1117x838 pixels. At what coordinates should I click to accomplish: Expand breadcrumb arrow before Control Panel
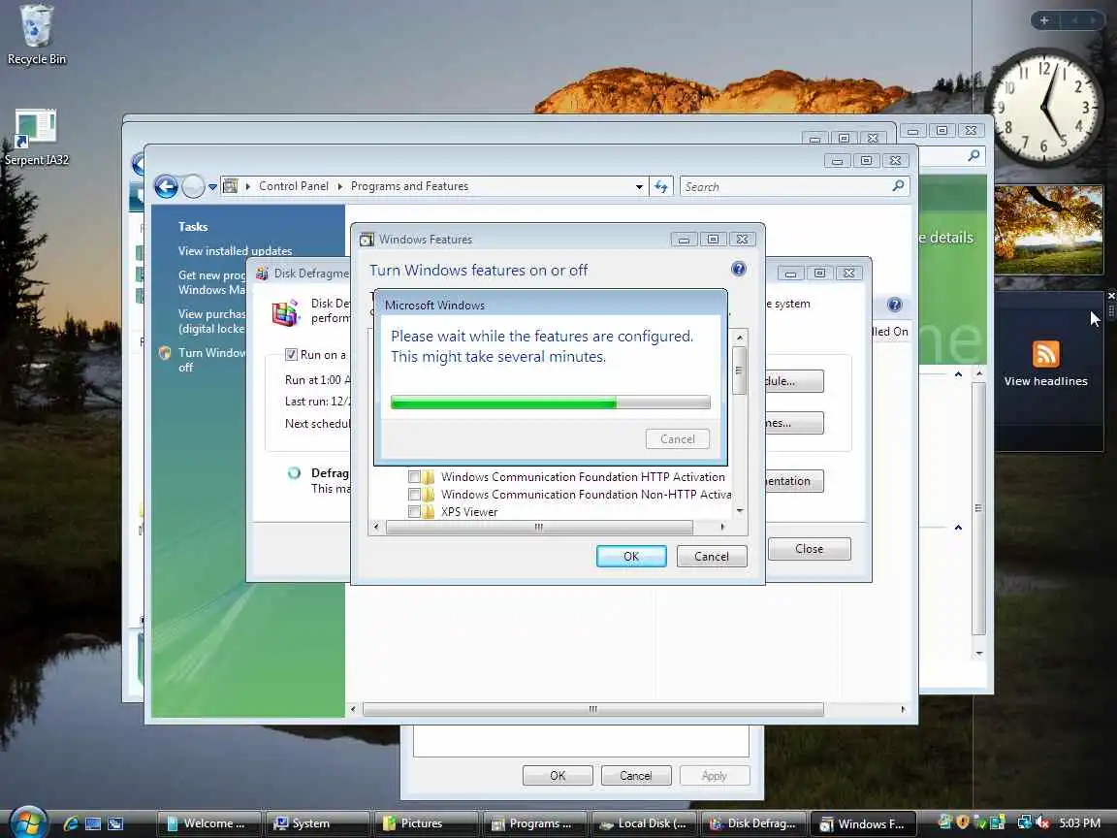[x=248, y=186]
